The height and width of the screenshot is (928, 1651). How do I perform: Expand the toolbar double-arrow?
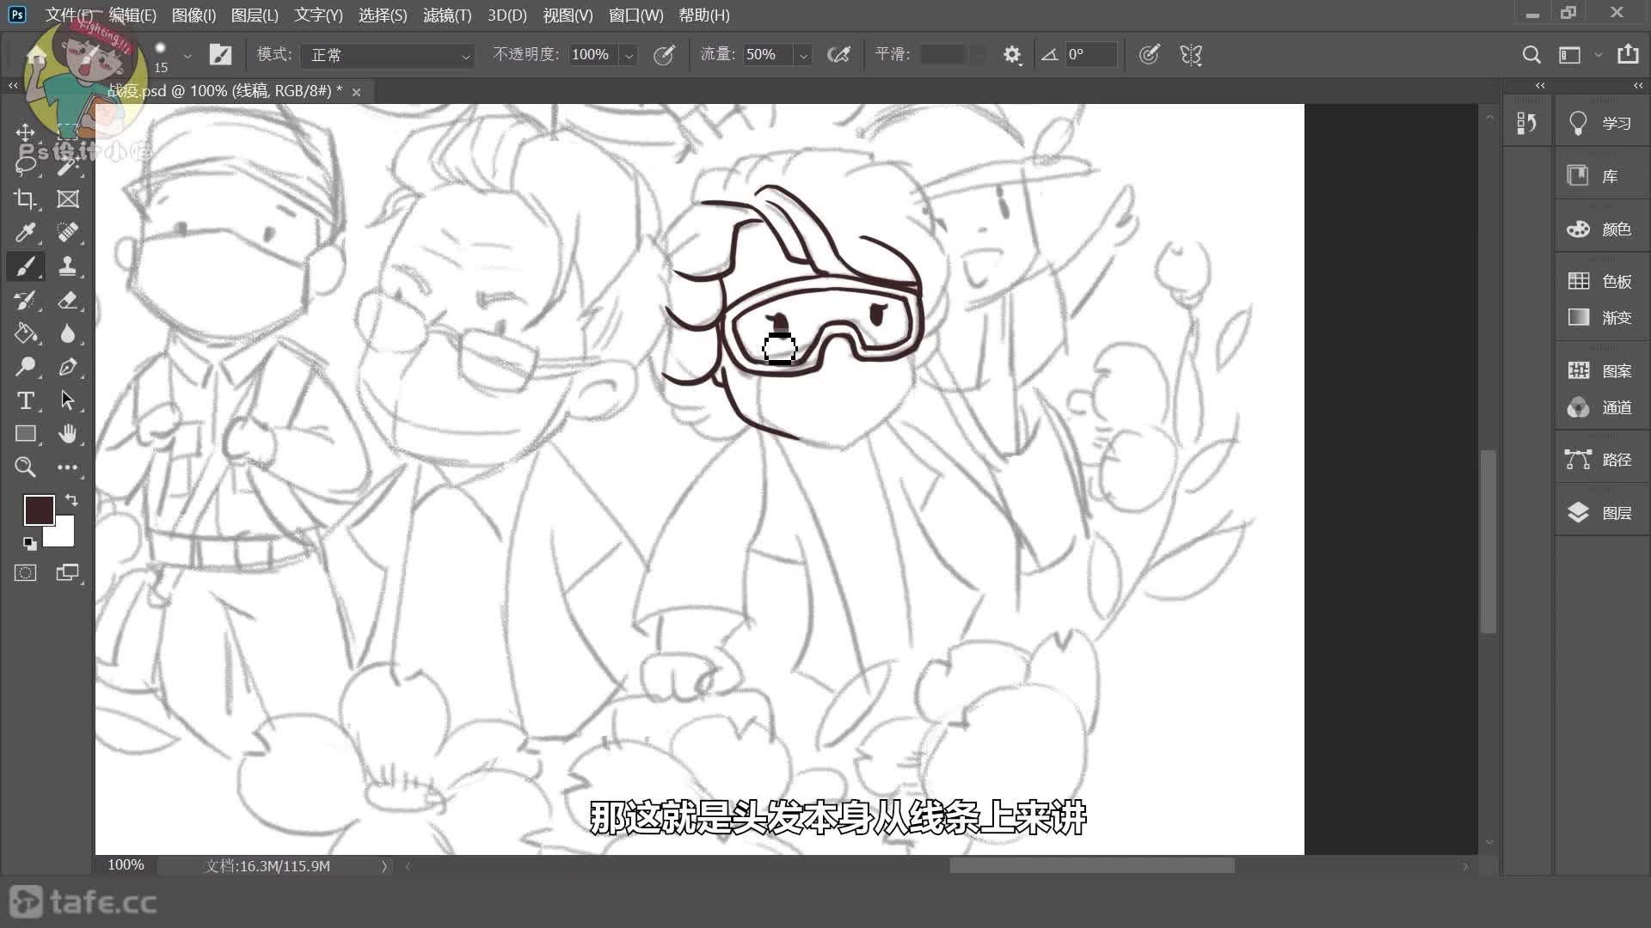pyautogui.click(x=13, y=85)
